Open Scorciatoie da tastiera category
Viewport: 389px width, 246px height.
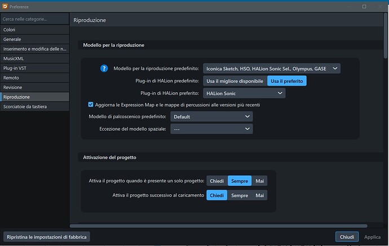point(35,106)
